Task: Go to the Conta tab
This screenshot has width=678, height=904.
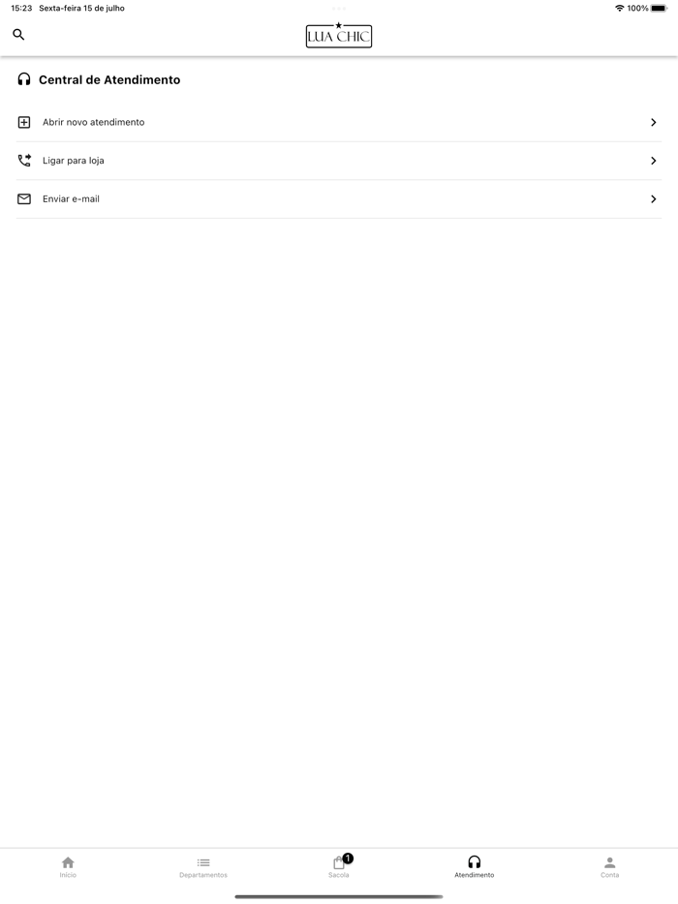Action: point(609,866)
